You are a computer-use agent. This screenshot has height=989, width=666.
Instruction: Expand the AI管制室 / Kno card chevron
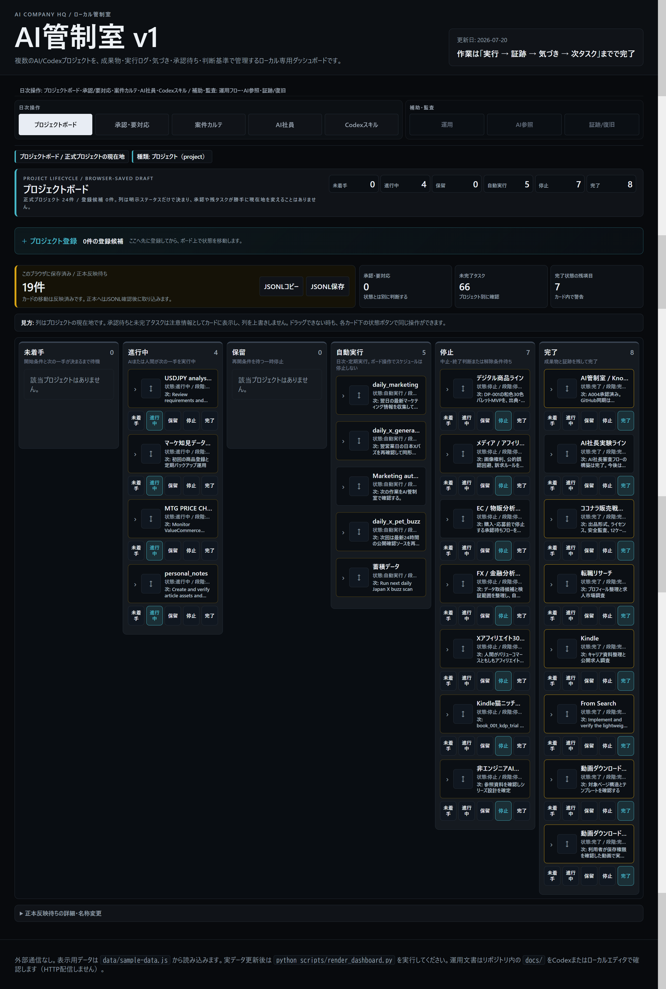(x=551, y=389)
